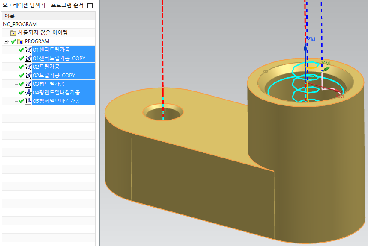Click drilling icon of 01센터드릴가공_COPY operation
The height and width of the screenshot is (246, 368).
28,58
